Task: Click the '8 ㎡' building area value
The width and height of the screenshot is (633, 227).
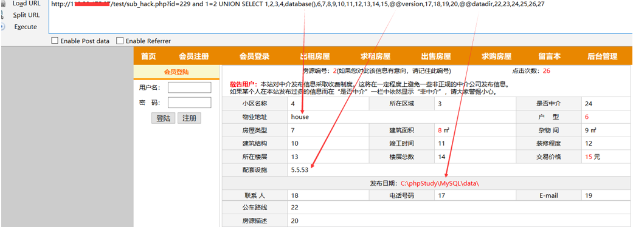Action: (443, 130)
